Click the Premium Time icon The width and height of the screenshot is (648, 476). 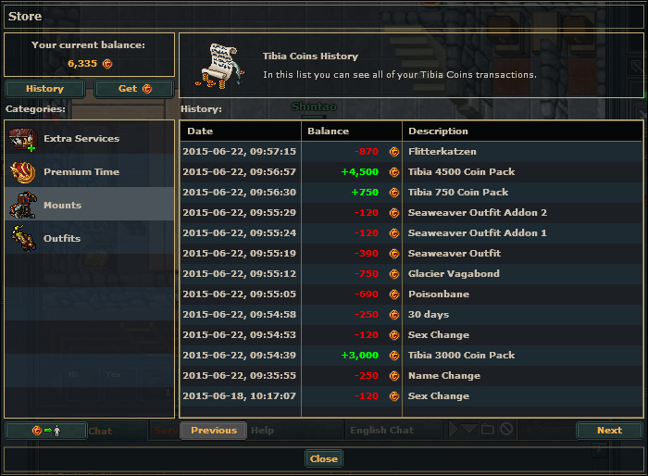pos(22,172)
